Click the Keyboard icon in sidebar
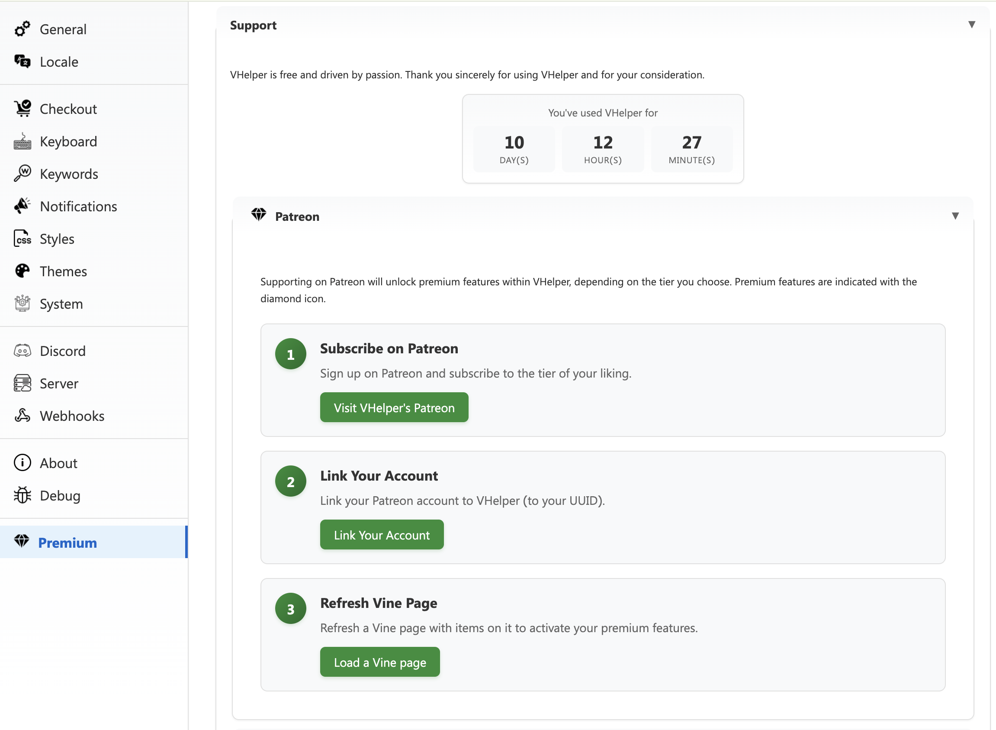 tap(22, 142)
